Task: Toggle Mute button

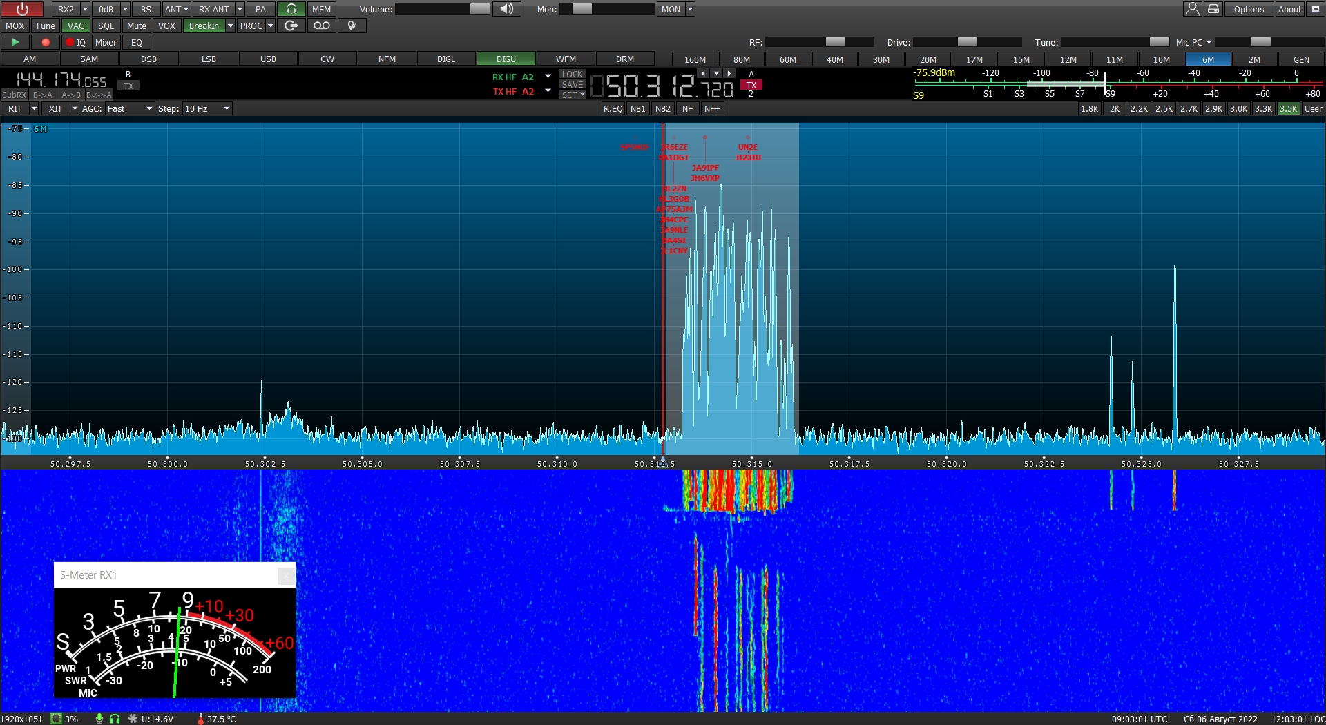Action: coord(137,26)
